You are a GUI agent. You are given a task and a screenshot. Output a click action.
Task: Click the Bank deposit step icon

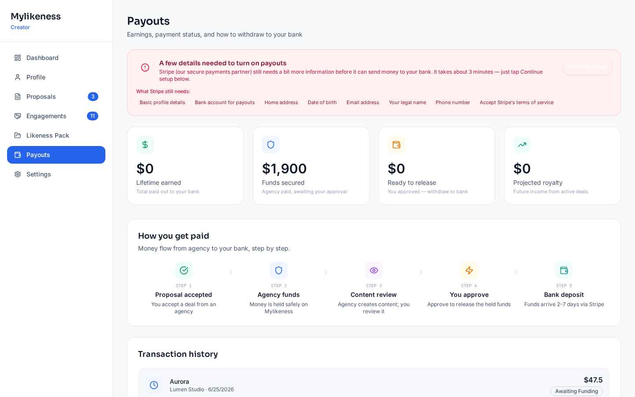point(564,270)
